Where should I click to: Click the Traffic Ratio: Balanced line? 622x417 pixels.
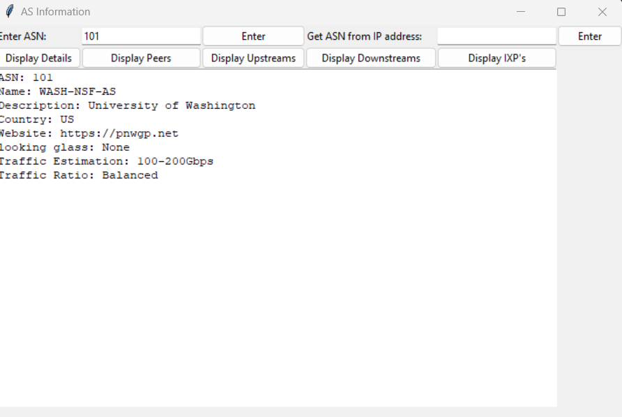[x=78, y=175]
